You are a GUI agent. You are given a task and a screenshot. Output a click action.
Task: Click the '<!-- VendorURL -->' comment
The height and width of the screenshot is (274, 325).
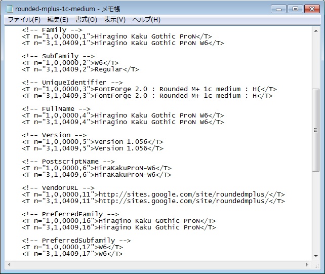point(58,188)
